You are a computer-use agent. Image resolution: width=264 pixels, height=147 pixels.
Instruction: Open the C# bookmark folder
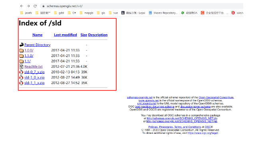[72, 13]
